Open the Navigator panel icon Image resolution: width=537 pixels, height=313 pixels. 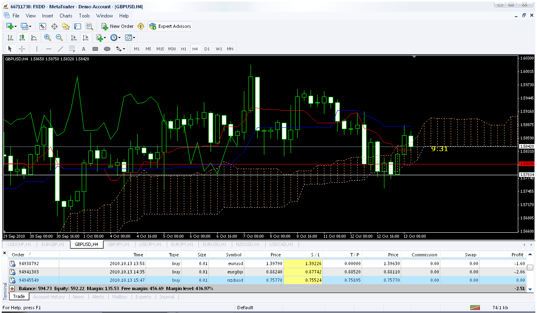click(x=66, y=26)
